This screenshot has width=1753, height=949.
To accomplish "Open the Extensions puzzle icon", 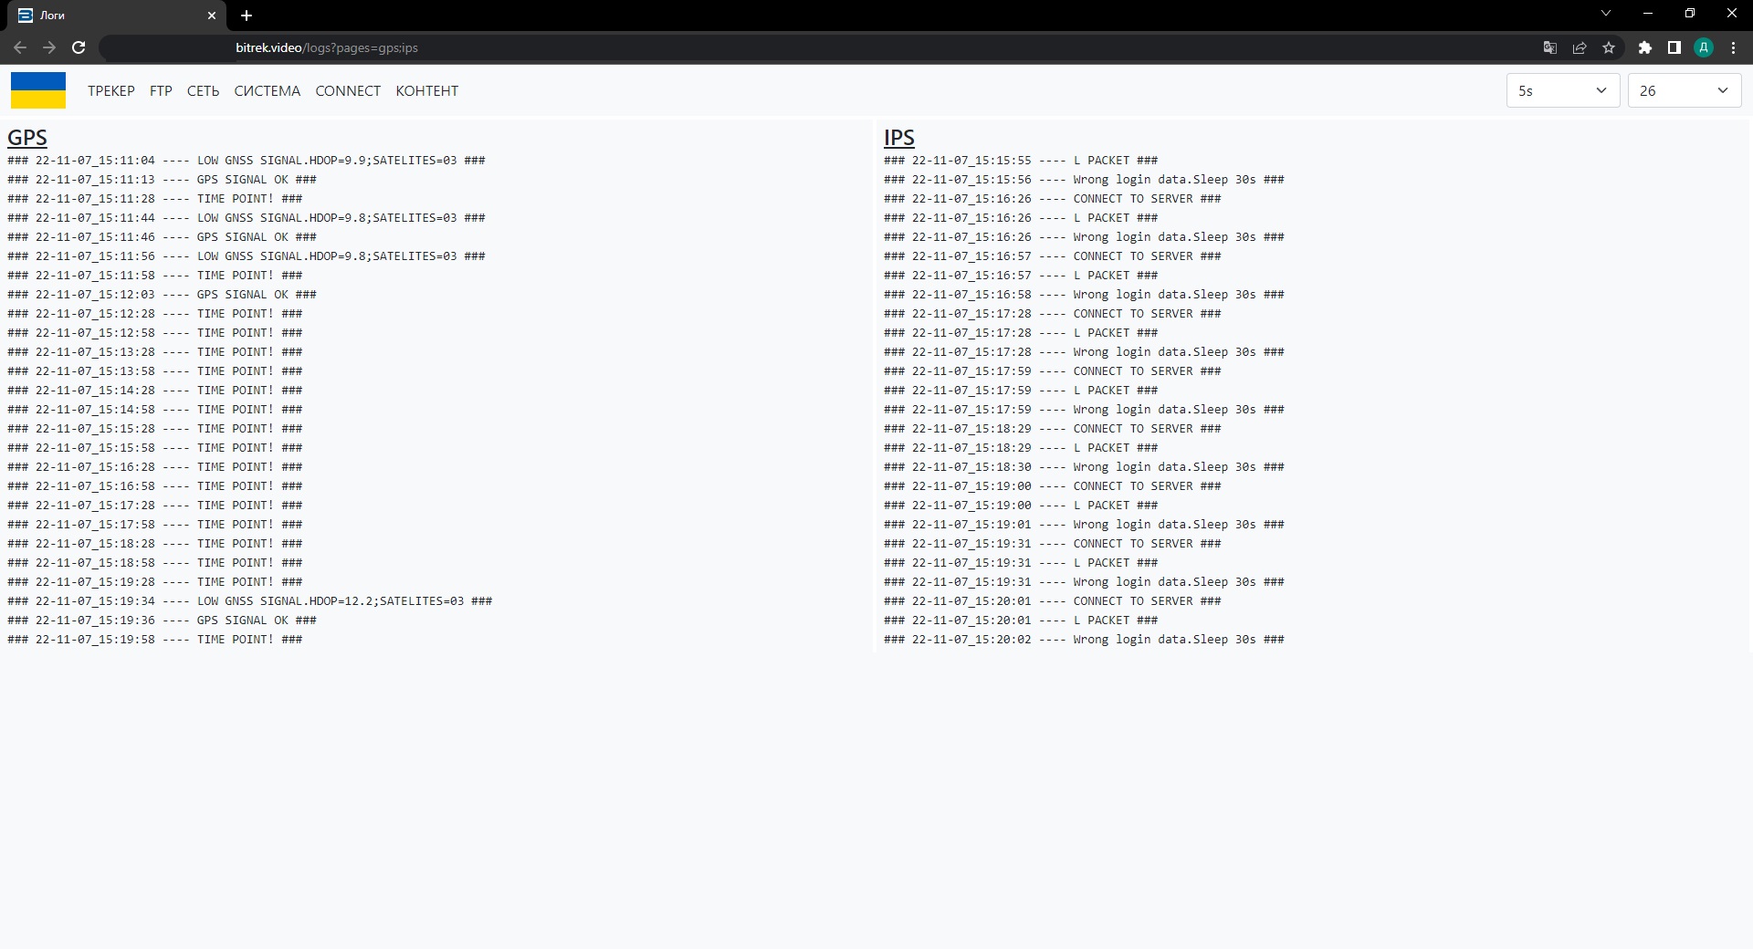I will [1644, 47].
